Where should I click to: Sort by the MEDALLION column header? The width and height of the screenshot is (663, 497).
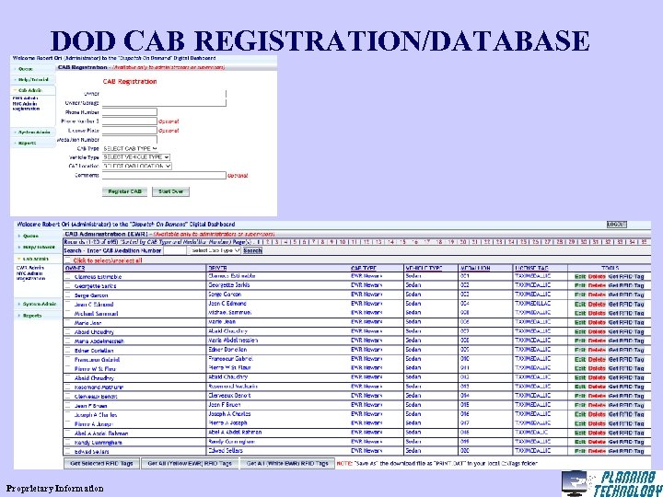coord(475,268)
